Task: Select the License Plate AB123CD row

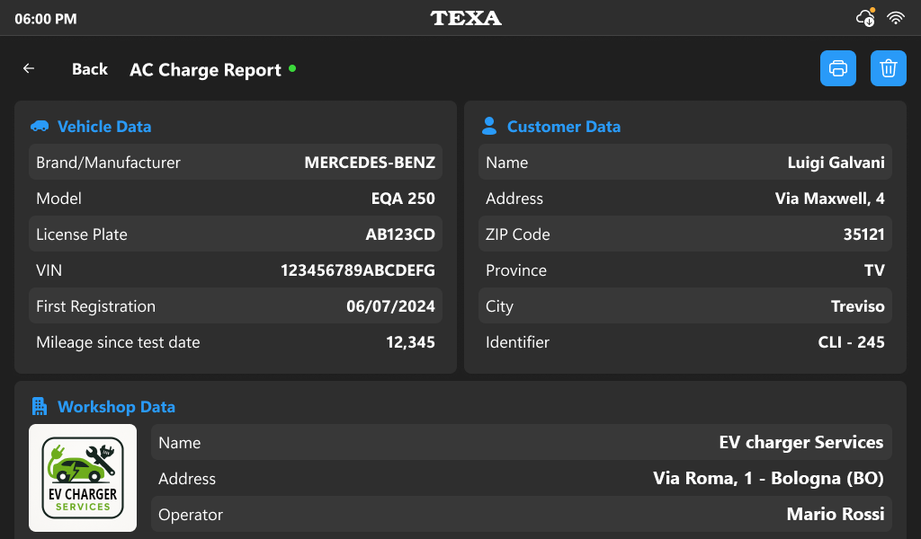Action: point(236,234)
